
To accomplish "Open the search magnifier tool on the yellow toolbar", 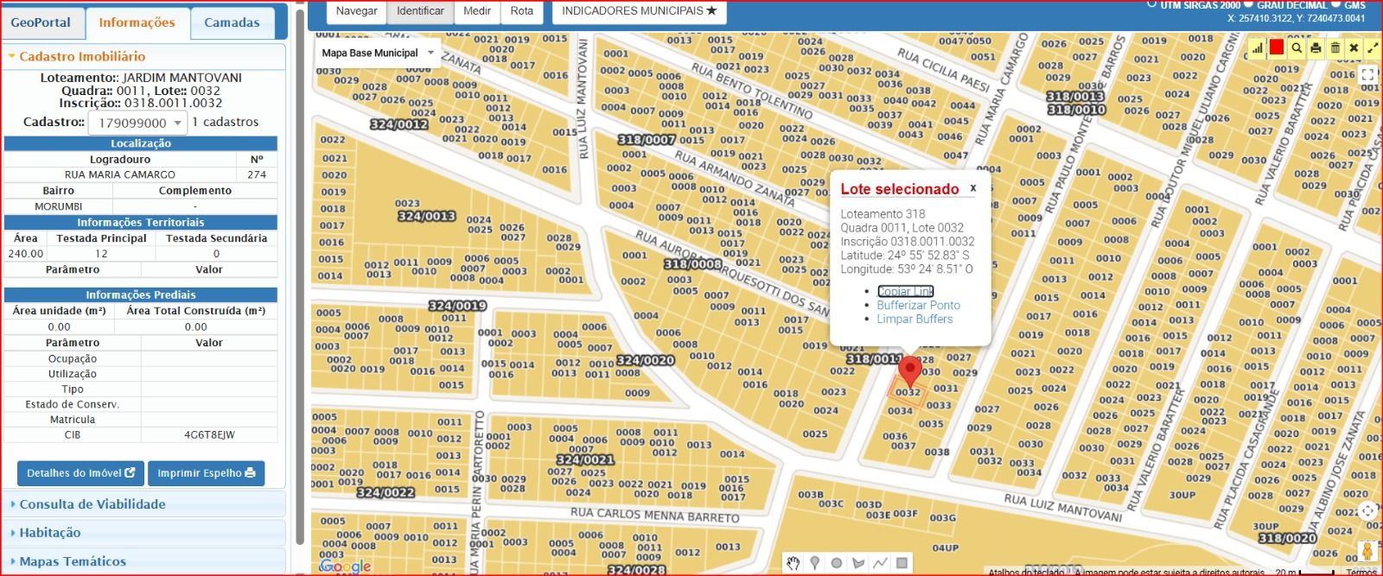I will pyautogui.click(x=1297, y=48).
